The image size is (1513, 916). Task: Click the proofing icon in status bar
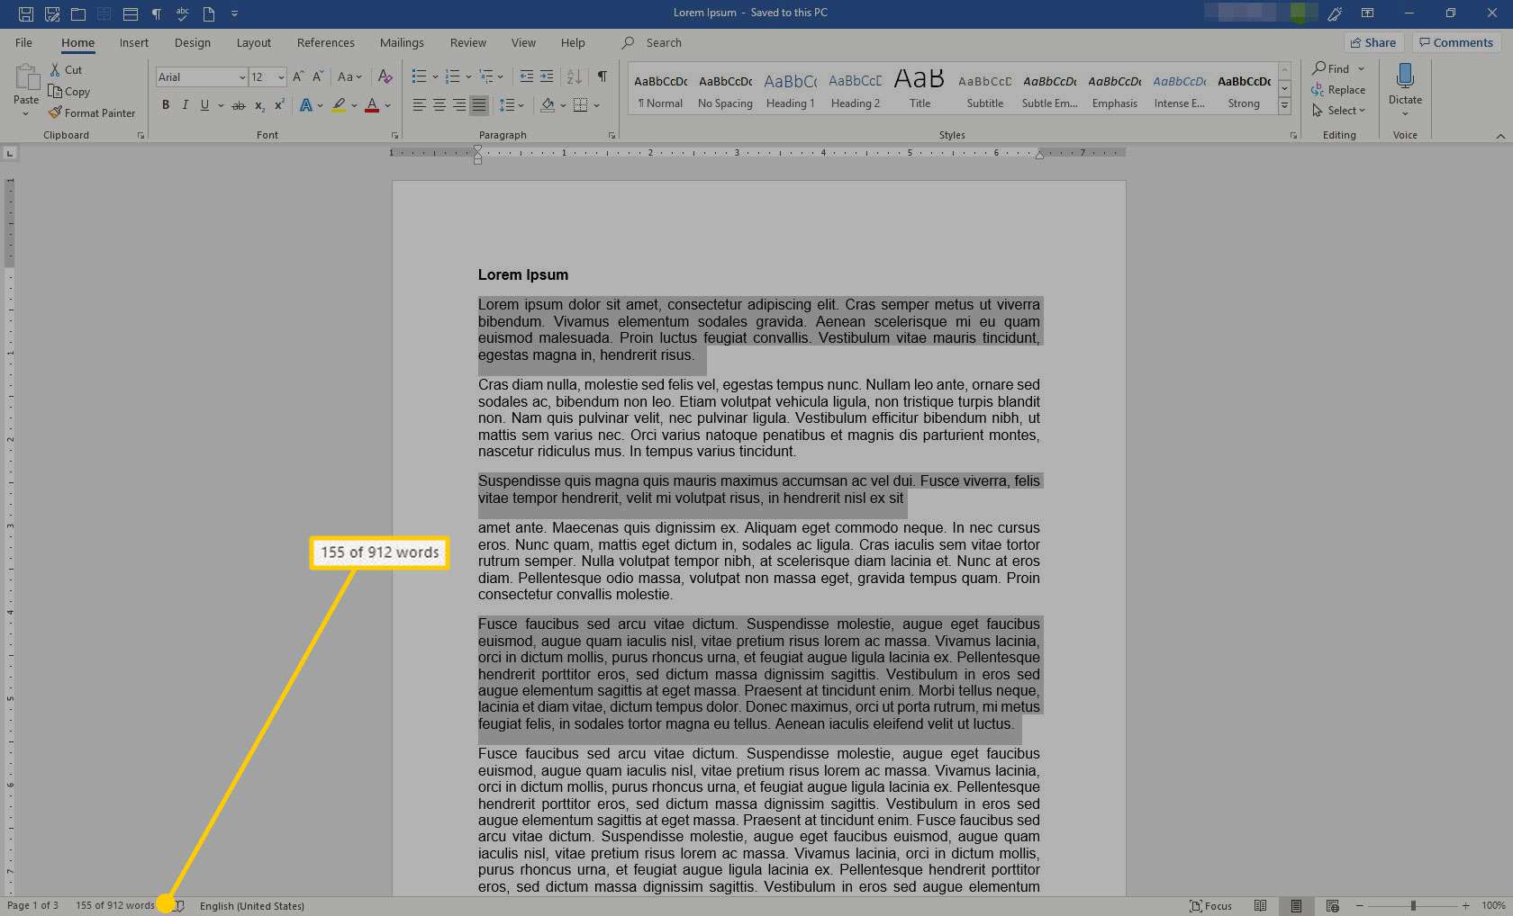(179, 906)
